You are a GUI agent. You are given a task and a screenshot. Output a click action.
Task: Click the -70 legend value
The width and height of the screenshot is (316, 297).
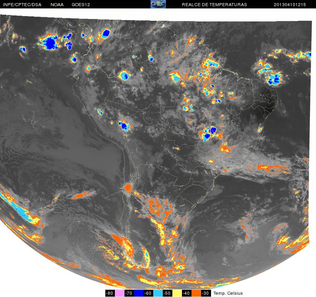(x=129, y=293)
